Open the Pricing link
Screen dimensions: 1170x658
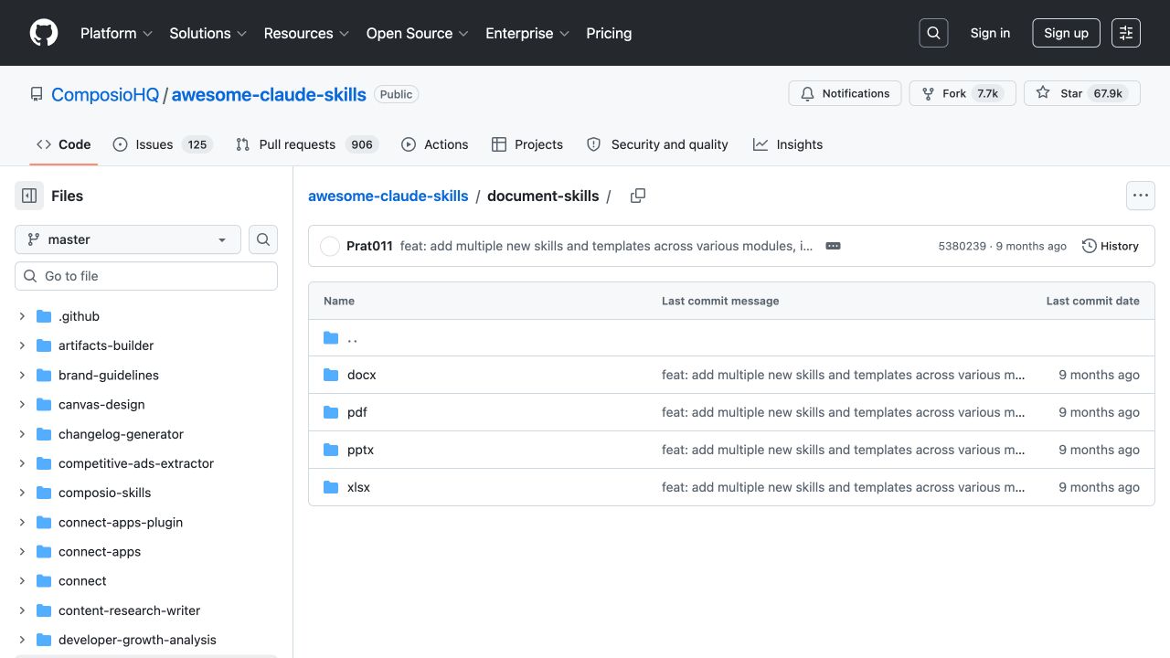[609, 33]
